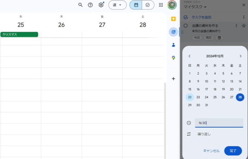The image size is (248, 159).
Task: Open the task list three-dot options menu
Action: (x=243, y=17)
